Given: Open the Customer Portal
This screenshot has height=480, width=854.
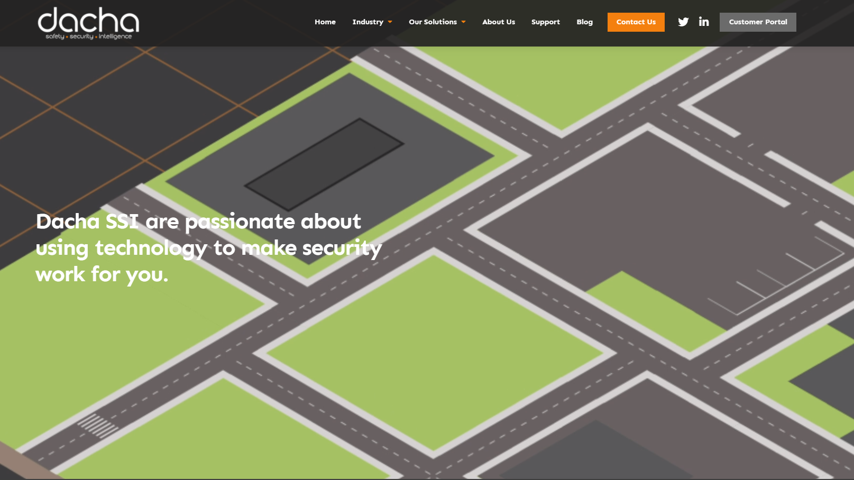Looking at the screenshot, I should pos(758,22).
